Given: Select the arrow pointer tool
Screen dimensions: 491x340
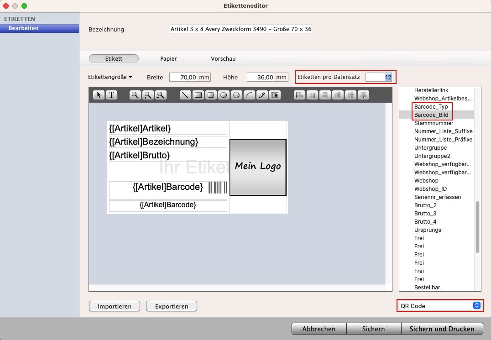Looking at the screenshot, I should (x=99, y=95).
